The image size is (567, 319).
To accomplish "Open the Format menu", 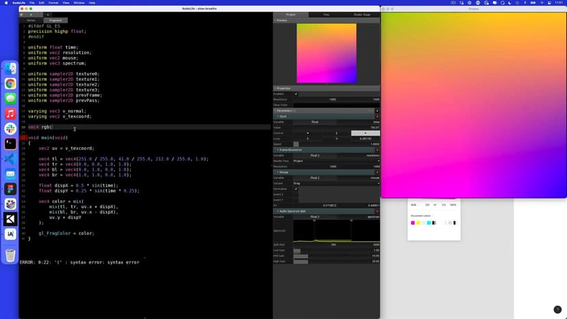I will point(53,3).
